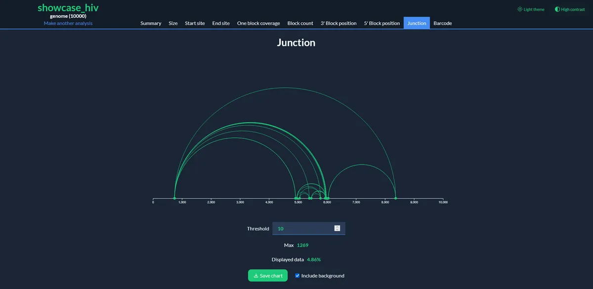Click the genome (10000) label

pyautogui.click(x=68, y=16)
